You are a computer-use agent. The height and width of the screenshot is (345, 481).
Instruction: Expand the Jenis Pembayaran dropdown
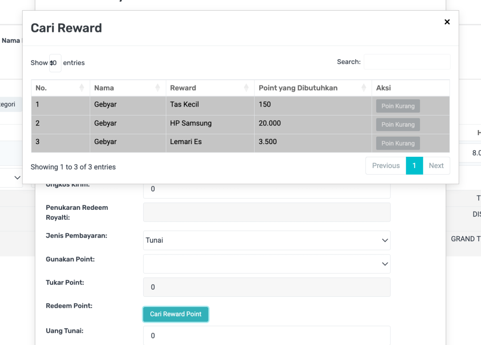(266, 240)
